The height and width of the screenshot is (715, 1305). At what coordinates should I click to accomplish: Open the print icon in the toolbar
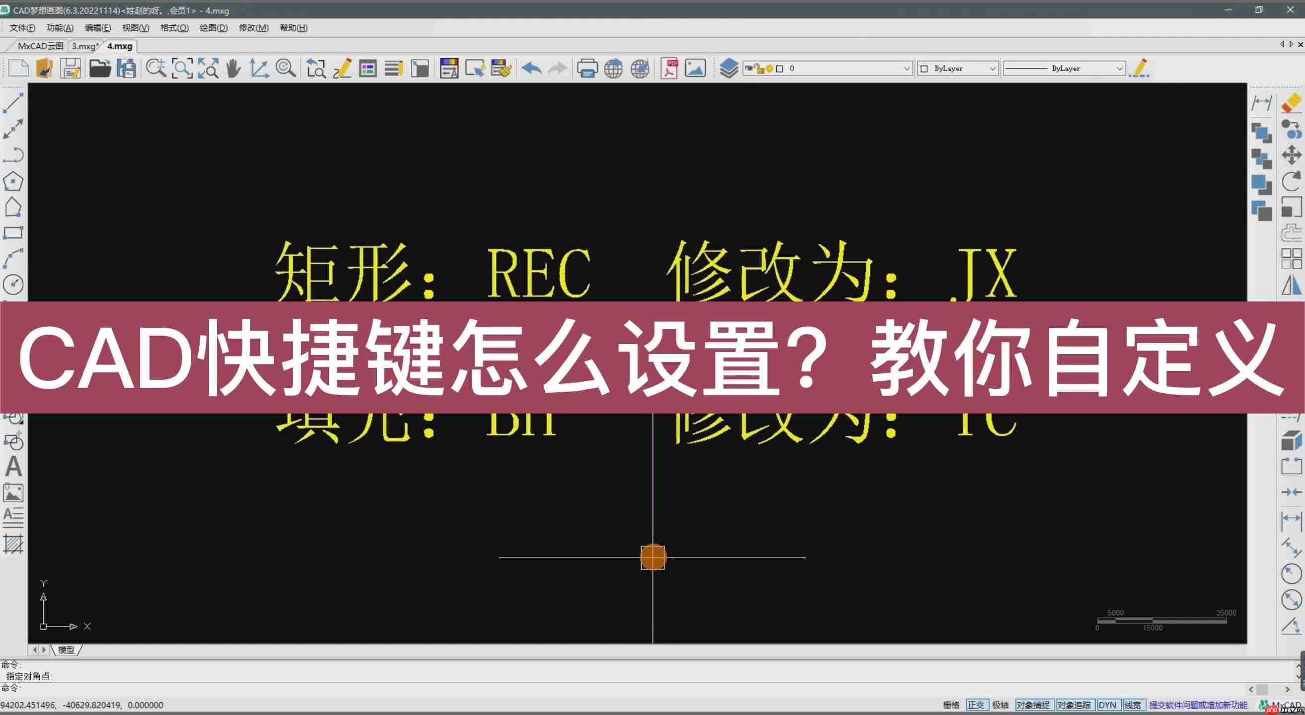coord(586,69)
